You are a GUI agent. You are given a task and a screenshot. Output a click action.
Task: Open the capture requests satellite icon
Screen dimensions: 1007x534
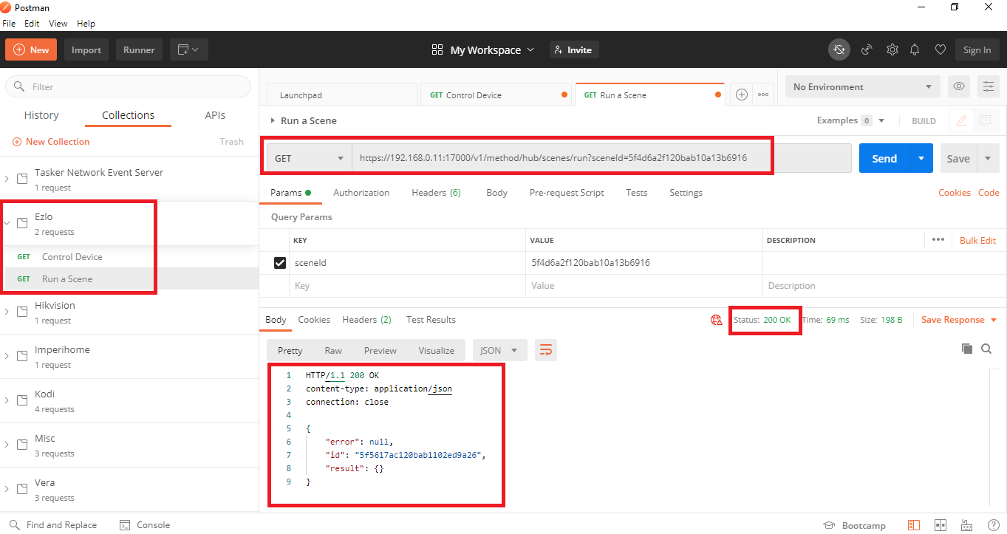pos(867,49)
